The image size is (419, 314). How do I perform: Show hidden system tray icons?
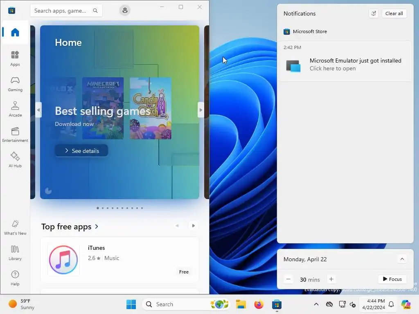tap(316, 304)
